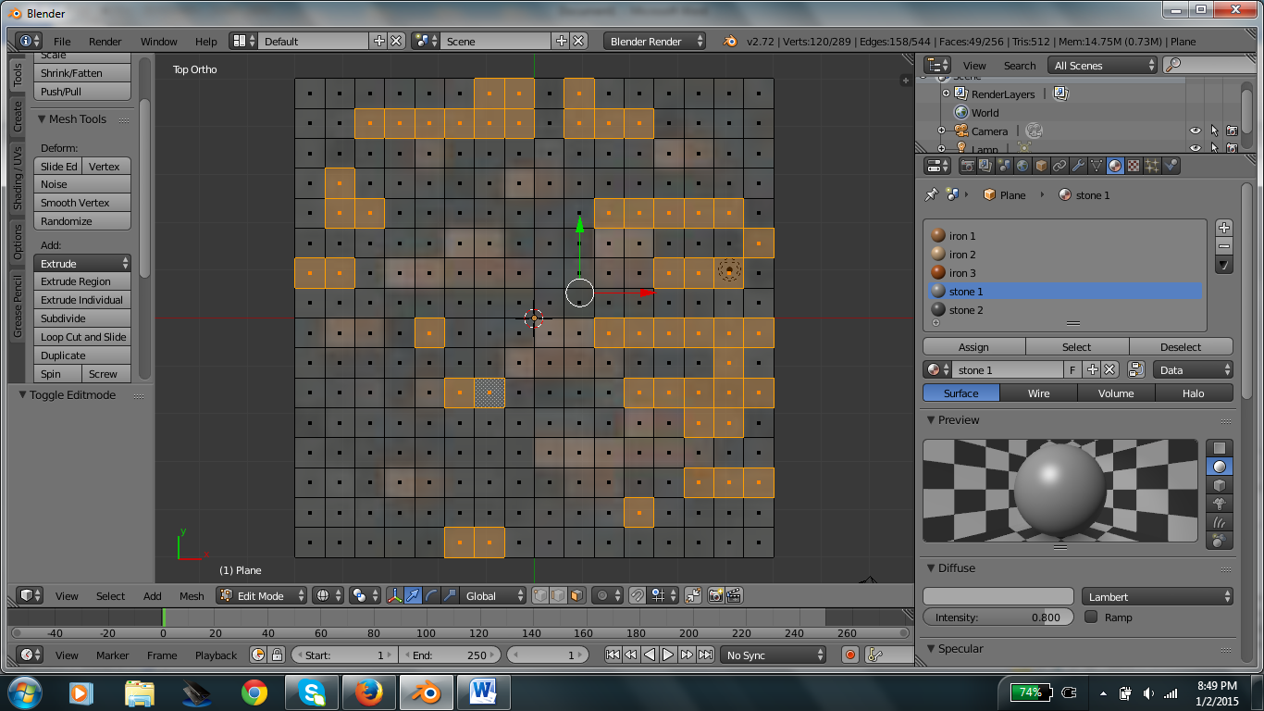Open the Physics properties icon

point(1171,166)
